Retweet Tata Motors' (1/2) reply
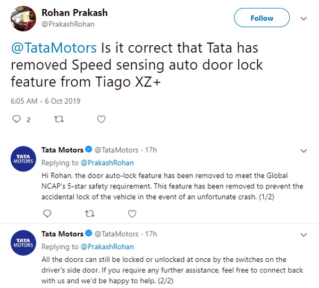Viewport: 319px width, 288px height. coord(88,213)
